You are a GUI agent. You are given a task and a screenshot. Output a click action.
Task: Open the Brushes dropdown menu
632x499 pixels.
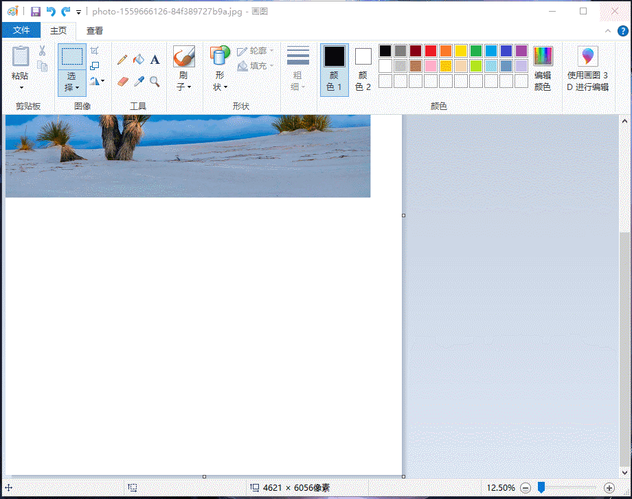183,87
